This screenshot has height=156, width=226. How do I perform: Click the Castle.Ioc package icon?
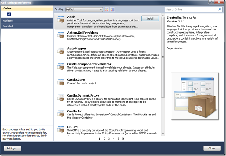(x=60, y=113)
